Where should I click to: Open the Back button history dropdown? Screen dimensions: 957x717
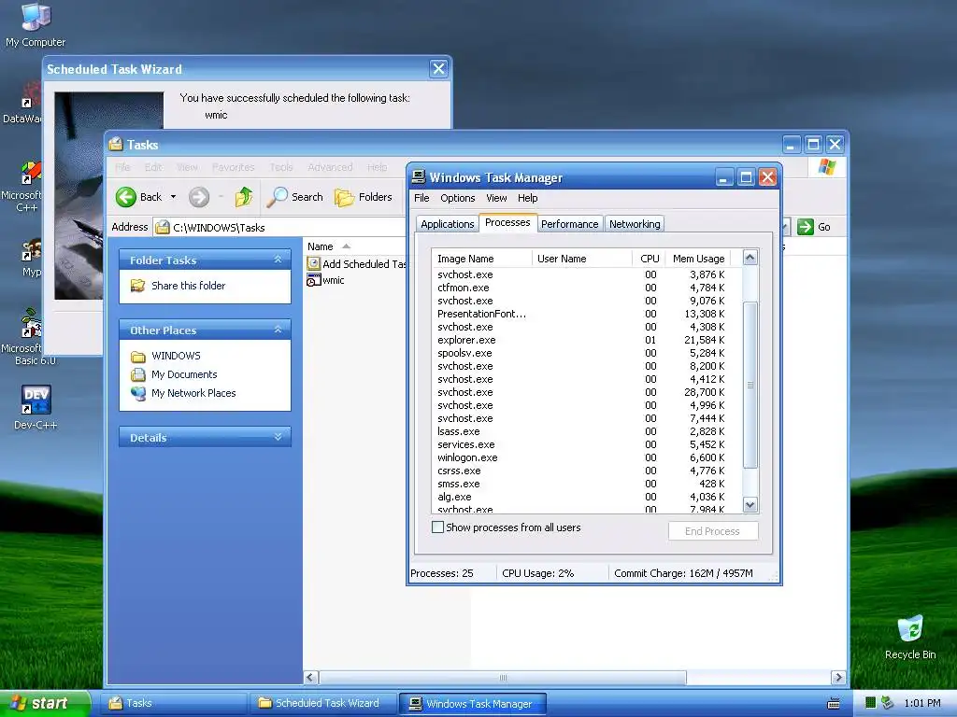[173, 197]
